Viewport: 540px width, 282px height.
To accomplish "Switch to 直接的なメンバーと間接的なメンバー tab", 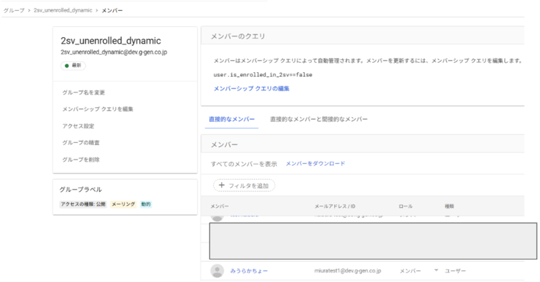I will coord(319,119).
